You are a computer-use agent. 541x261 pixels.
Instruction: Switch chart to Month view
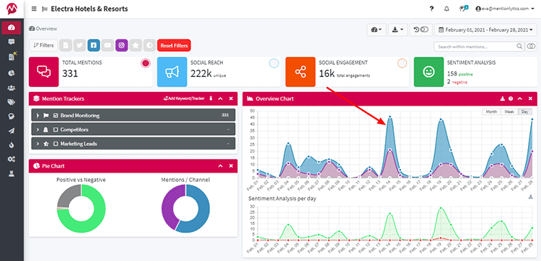491,111
